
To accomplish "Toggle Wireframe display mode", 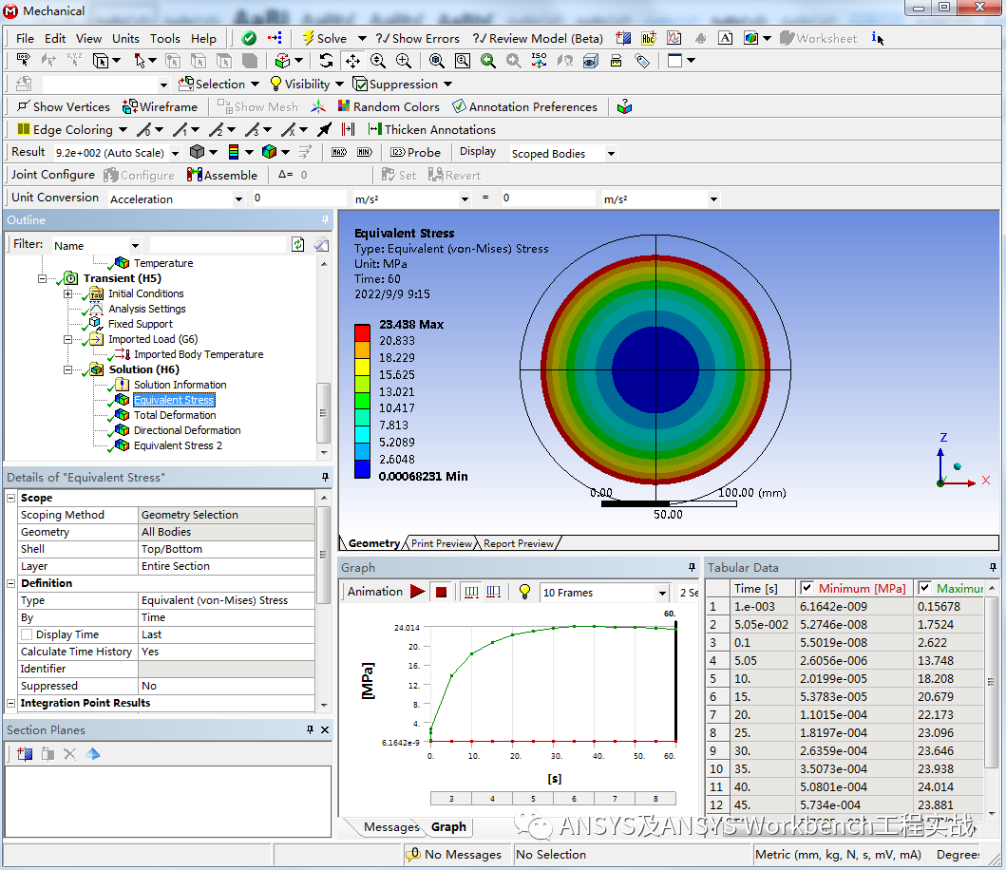I will pyautogui.click(x=160, y=106).
